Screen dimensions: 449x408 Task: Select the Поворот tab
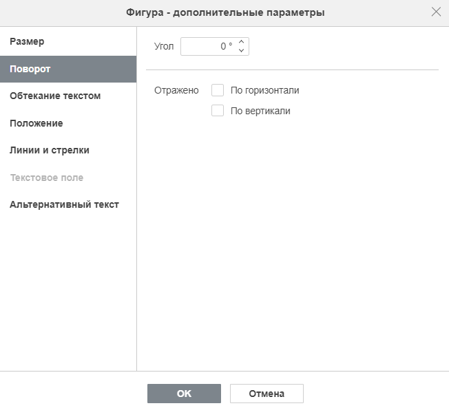[68, 69]
